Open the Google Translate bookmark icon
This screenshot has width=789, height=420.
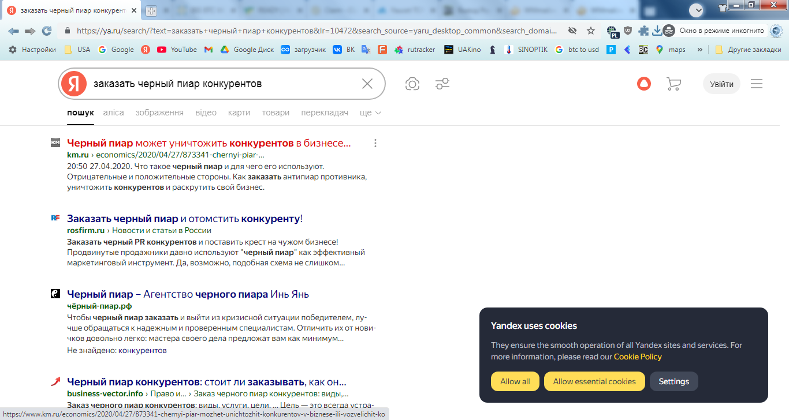tap(366, 50)
